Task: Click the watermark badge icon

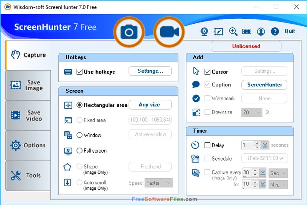Action: [x=196, y=99]
